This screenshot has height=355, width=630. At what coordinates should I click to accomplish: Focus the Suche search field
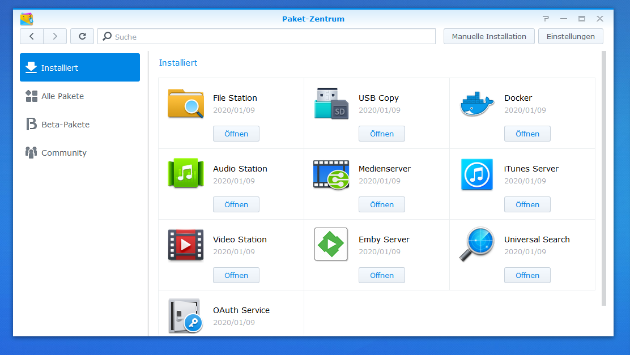click(267, 36)
